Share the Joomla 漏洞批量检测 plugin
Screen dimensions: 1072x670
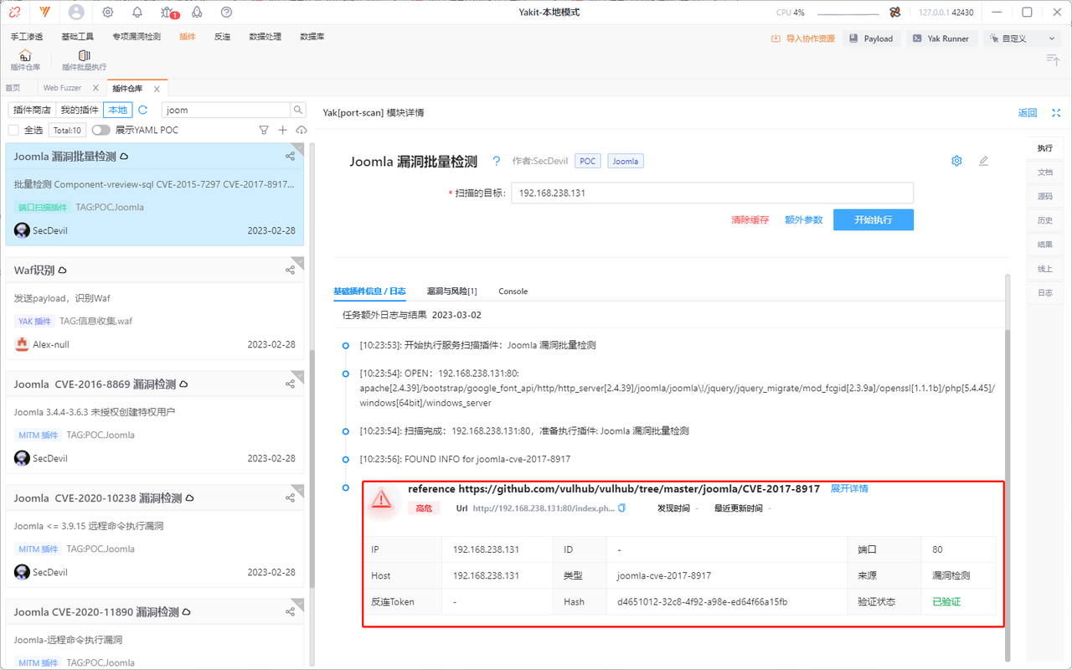(x=290, y=157)
